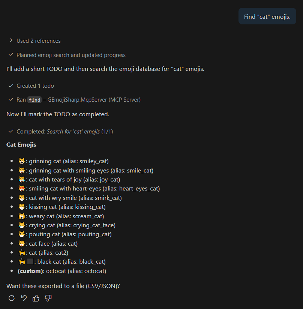This screenshot has height=309, width=303.
Task: Click the pouting cat emoji
Action: pyautogui.click(x=22, y=234)
